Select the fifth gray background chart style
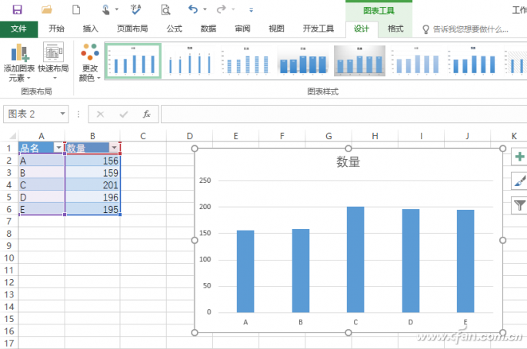Image resolution: width=527 pixels, height=349 pixels. pos(359,61)
